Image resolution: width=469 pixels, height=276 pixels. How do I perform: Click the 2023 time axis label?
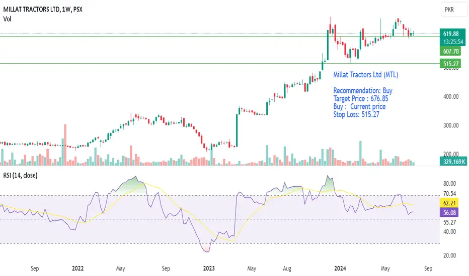coord(209,268)
